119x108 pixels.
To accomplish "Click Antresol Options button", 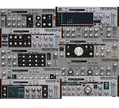I will [9, 12].
